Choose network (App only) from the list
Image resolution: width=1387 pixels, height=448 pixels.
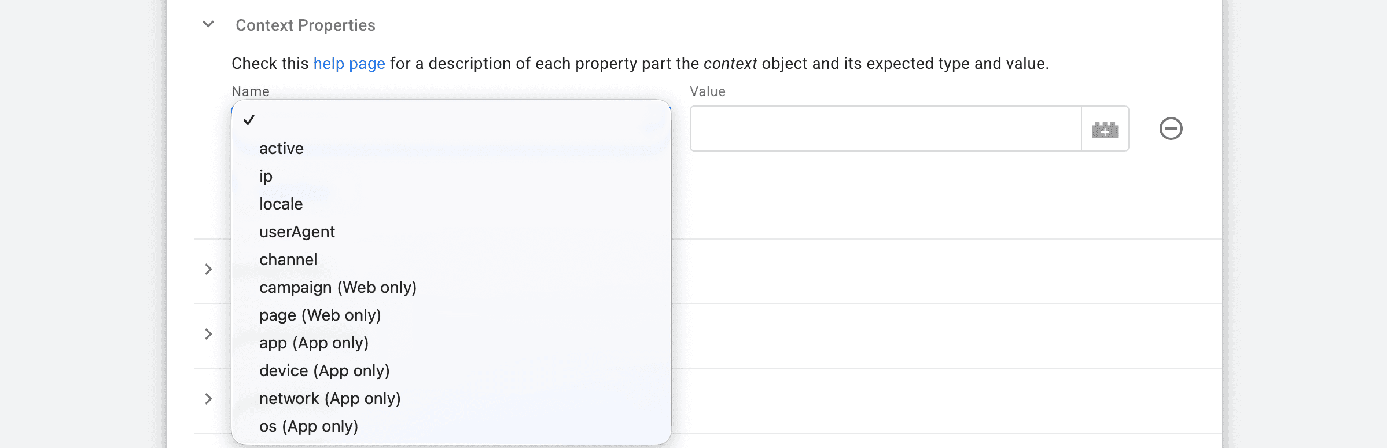330,399
